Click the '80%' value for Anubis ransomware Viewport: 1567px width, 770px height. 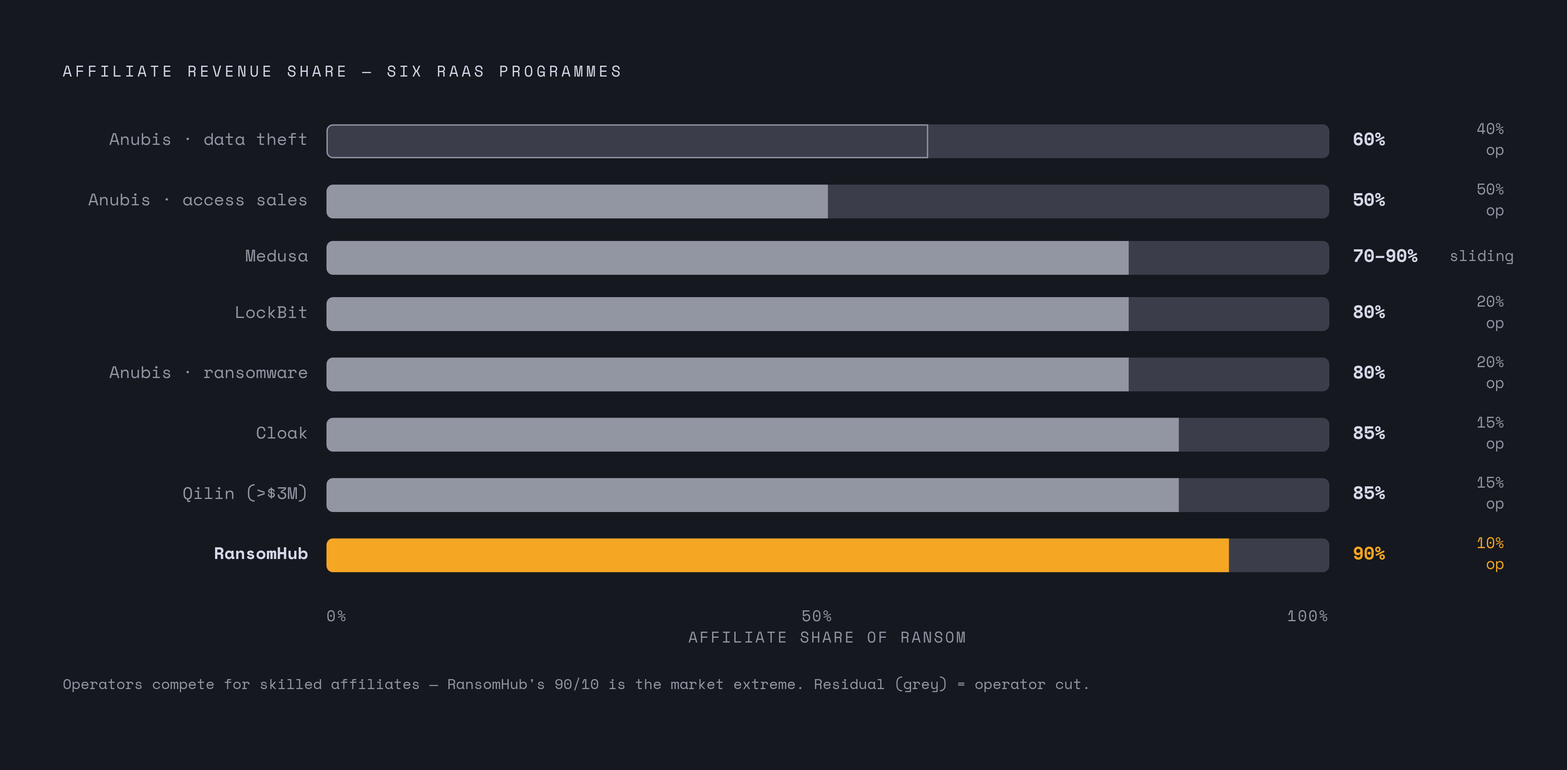coord(1369,372)
